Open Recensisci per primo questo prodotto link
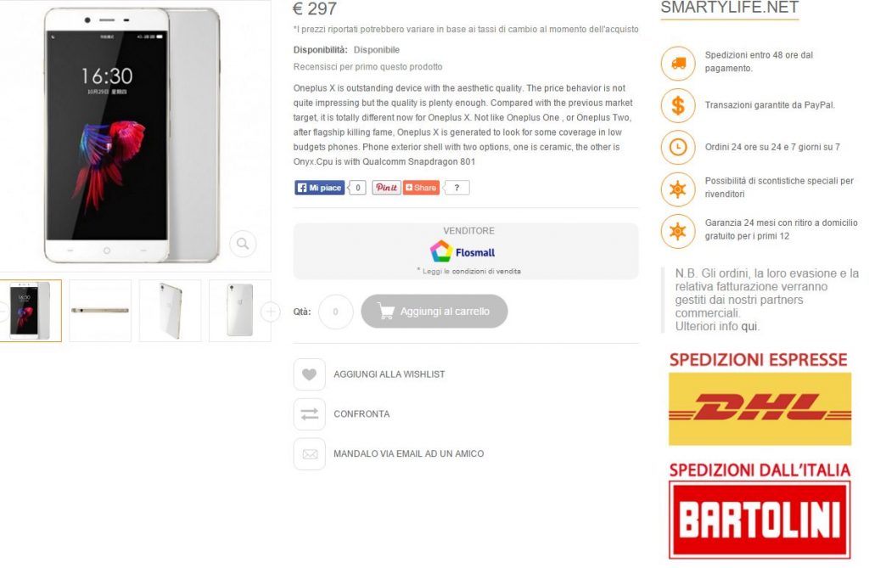Viewport: 869px width, 568px height. click(x=368, y=66)
